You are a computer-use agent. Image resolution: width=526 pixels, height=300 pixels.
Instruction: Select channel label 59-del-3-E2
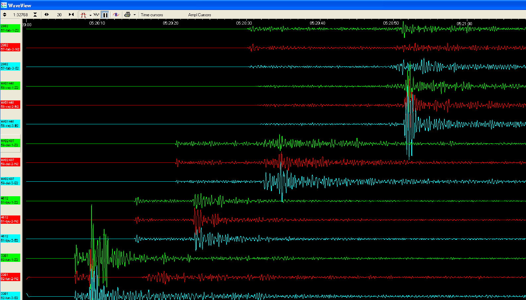[x=10, y=181]
